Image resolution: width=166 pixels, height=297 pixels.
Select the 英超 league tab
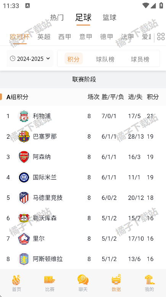(44, 36)
